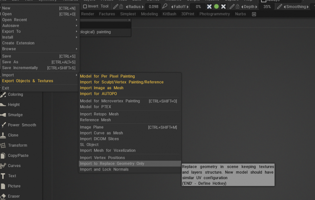Choose Import to Replace Geometry Only

[x=112, y=163]
